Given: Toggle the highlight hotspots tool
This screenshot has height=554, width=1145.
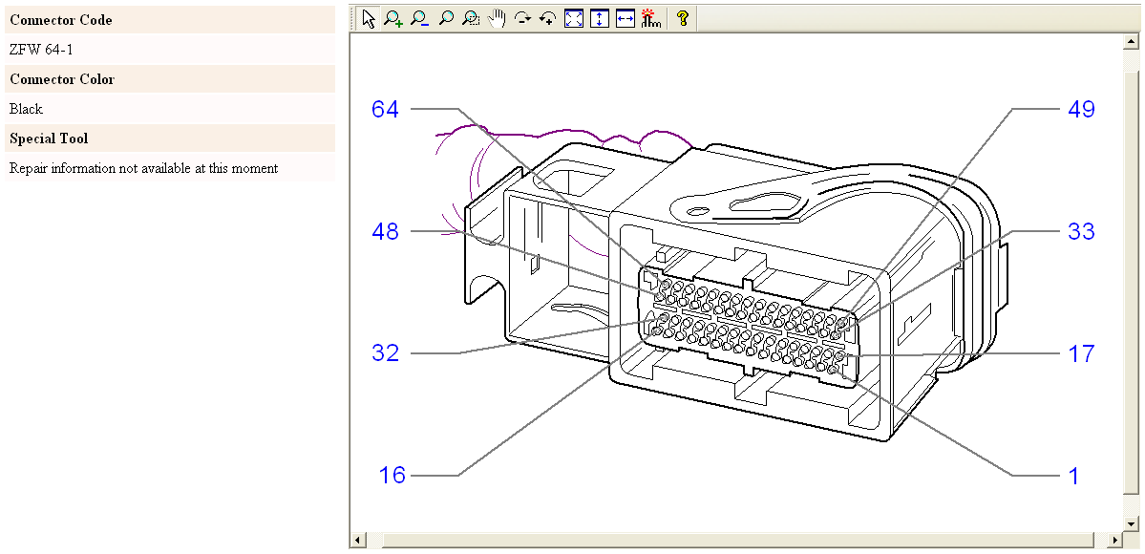Looking at the screenshot, I should tap(650, 18).
